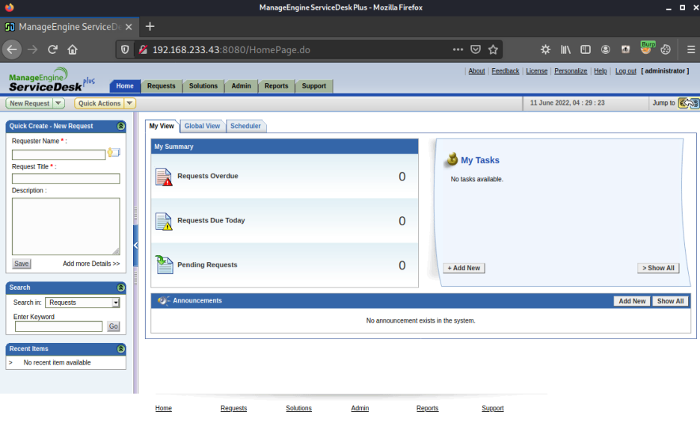
Task: Collapse the Quick Create - New Request panel
Action: tap(120, 126)
